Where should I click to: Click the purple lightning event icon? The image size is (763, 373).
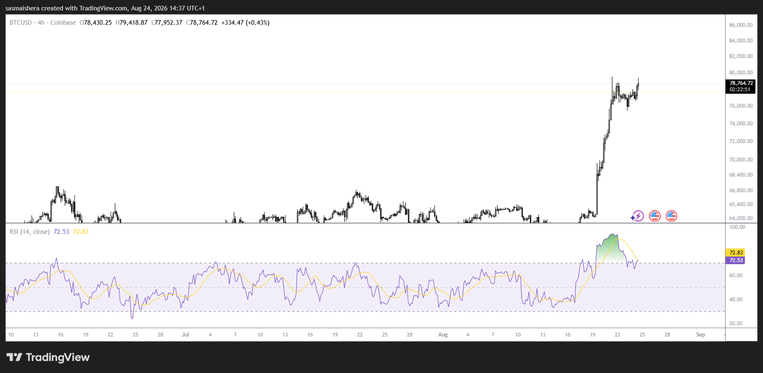[638, 216]
